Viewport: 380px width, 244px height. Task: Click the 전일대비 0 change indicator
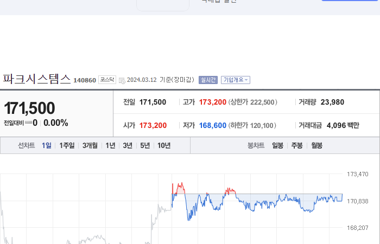(x=21, y=123)
